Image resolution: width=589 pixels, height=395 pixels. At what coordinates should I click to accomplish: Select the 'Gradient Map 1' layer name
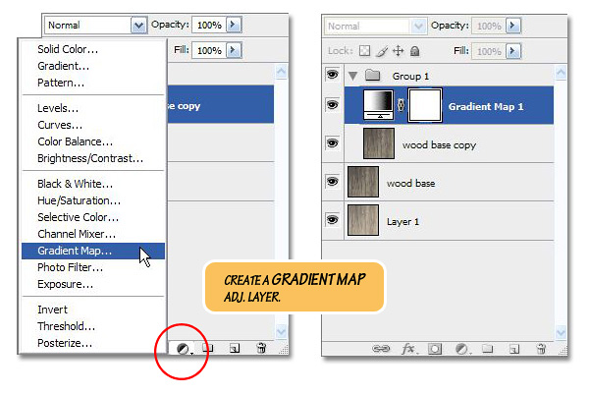coord(486,107)
